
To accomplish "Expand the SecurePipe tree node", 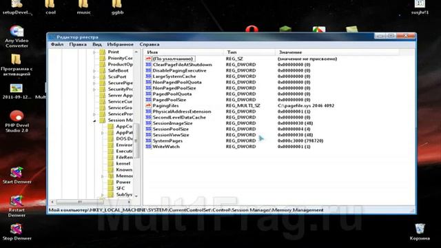I will click(94, 83).
